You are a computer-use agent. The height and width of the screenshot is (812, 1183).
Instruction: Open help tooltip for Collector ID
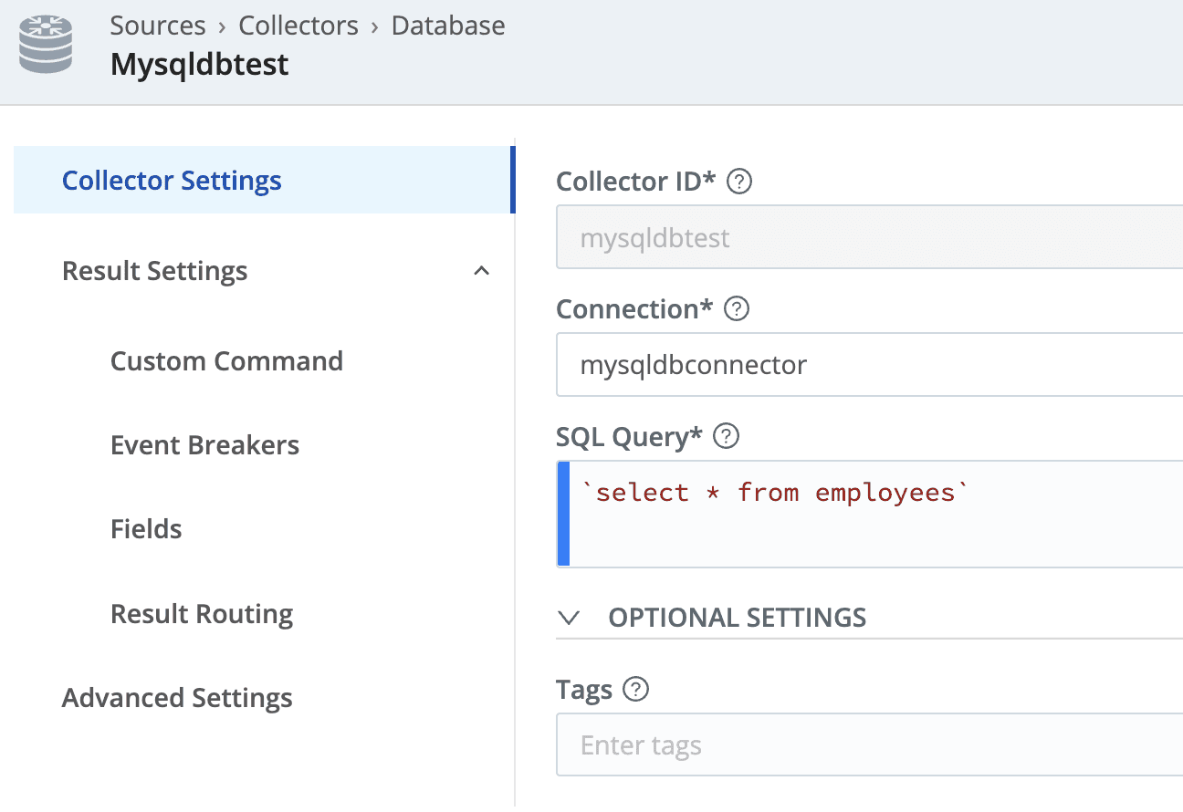[x=738, y=182]
